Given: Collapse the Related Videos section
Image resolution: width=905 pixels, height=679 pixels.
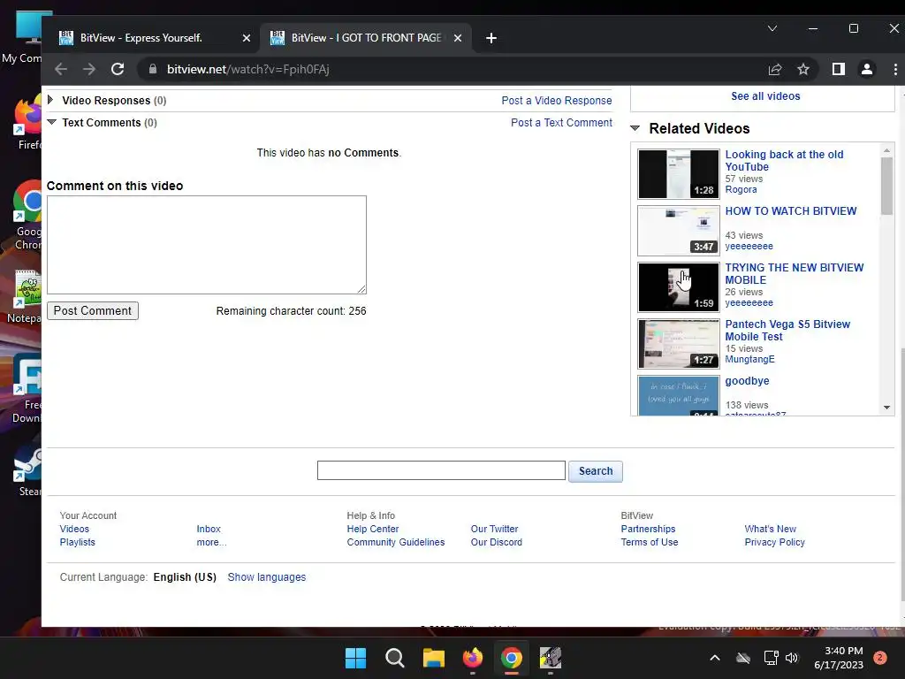Looking at the screenshot, I should (x=635, y=128).
